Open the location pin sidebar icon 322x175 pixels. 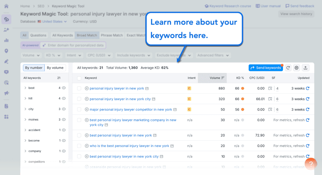(6, 51)
